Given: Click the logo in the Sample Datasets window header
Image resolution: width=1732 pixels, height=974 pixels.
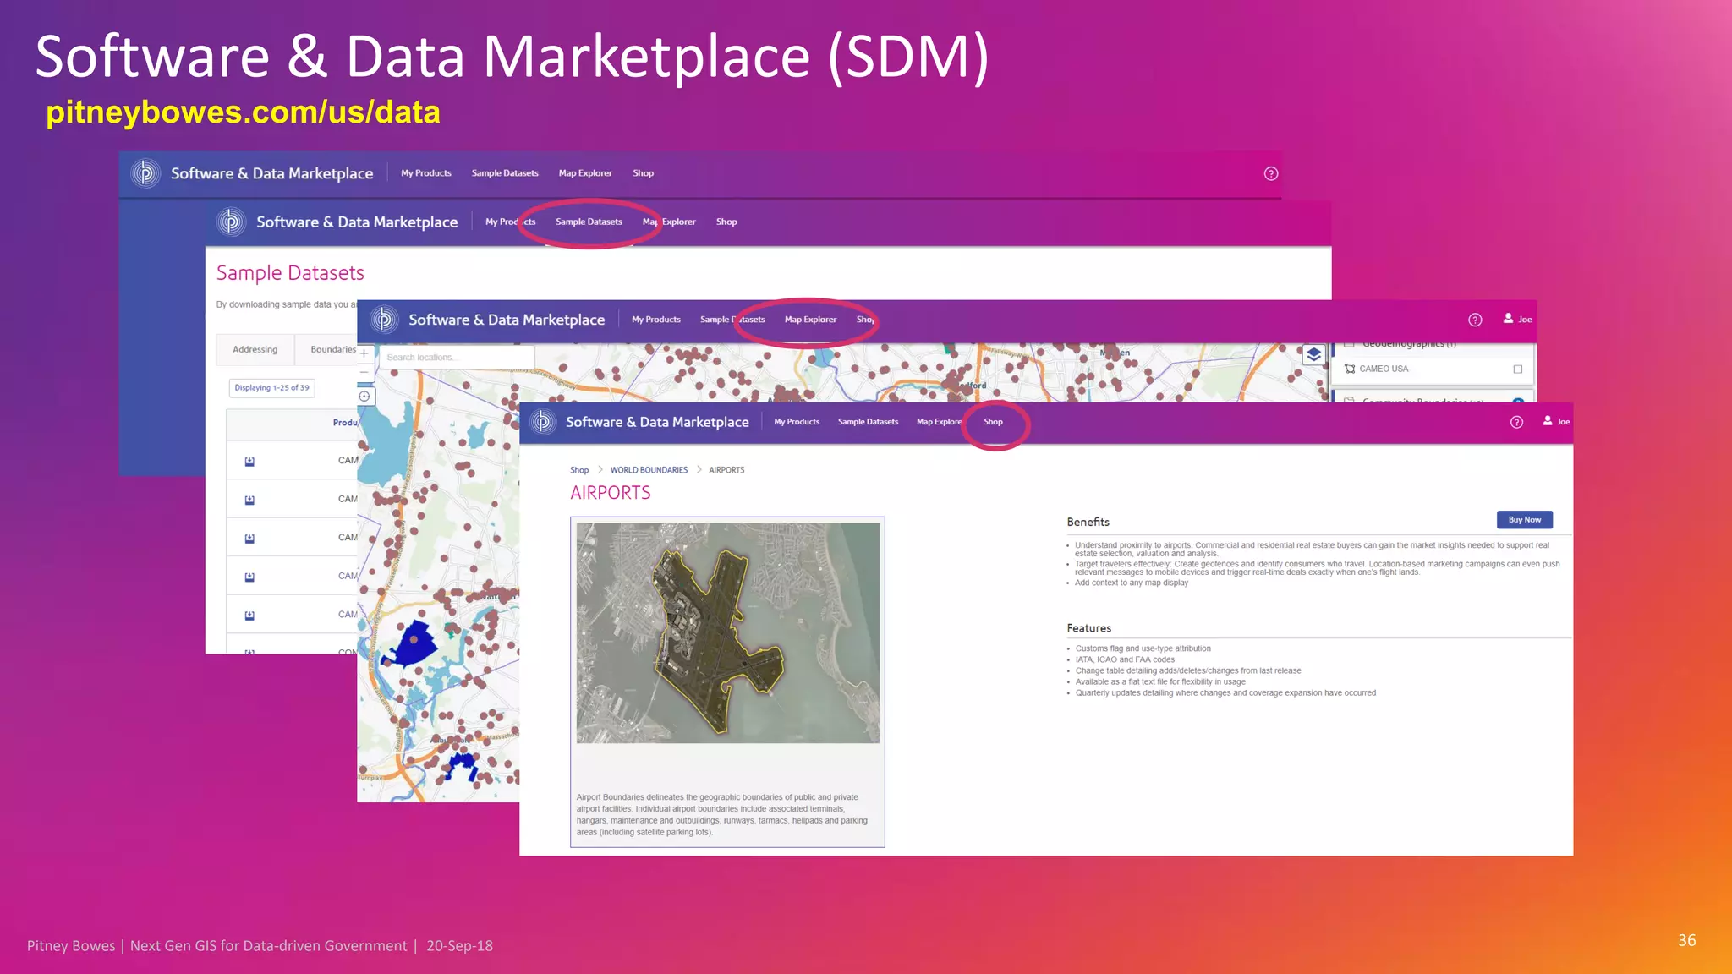Looking at the screenshot, I should [231, 222].
